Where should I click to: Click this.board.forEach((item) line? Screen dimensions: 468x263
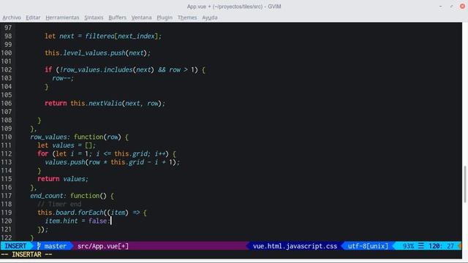click(92, 213)
